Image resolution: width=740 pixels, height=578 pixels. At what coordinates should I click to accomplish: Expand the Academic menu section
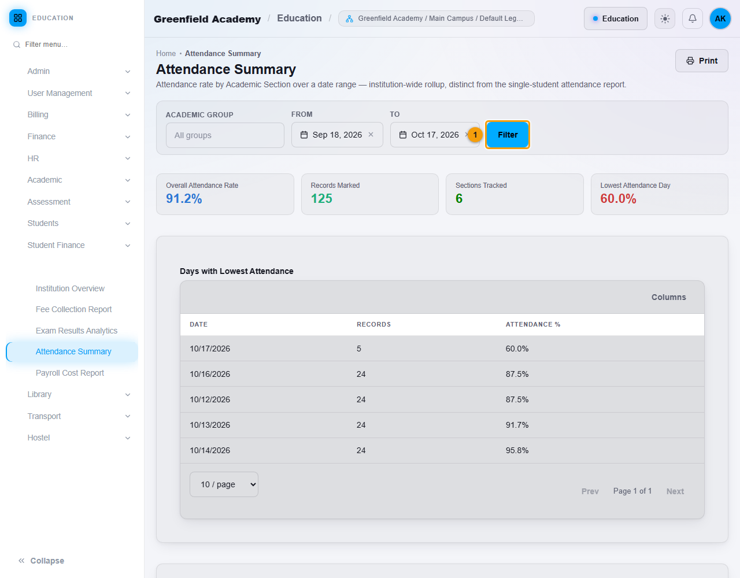[x=79, y=180]
